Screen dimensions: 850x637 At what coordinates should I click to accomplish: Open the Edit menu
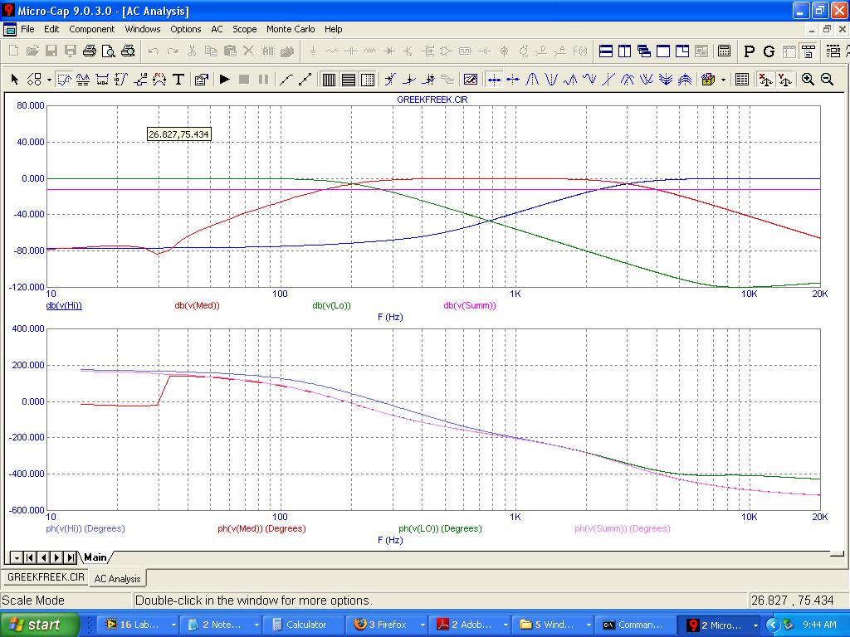[51, 29]
